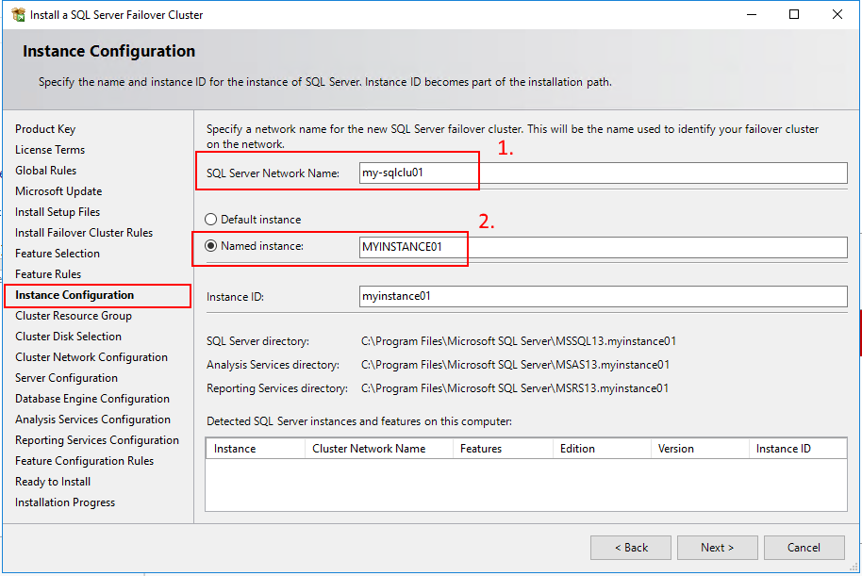
Task: Open the Cluster Network Configuration step
Action: pyautogui.click(x=91, y=357)
